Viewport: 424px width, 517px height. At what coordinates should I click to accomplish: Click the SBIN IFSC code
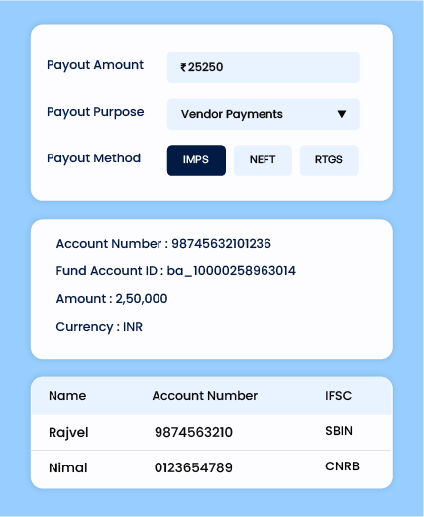pos(339,431)
